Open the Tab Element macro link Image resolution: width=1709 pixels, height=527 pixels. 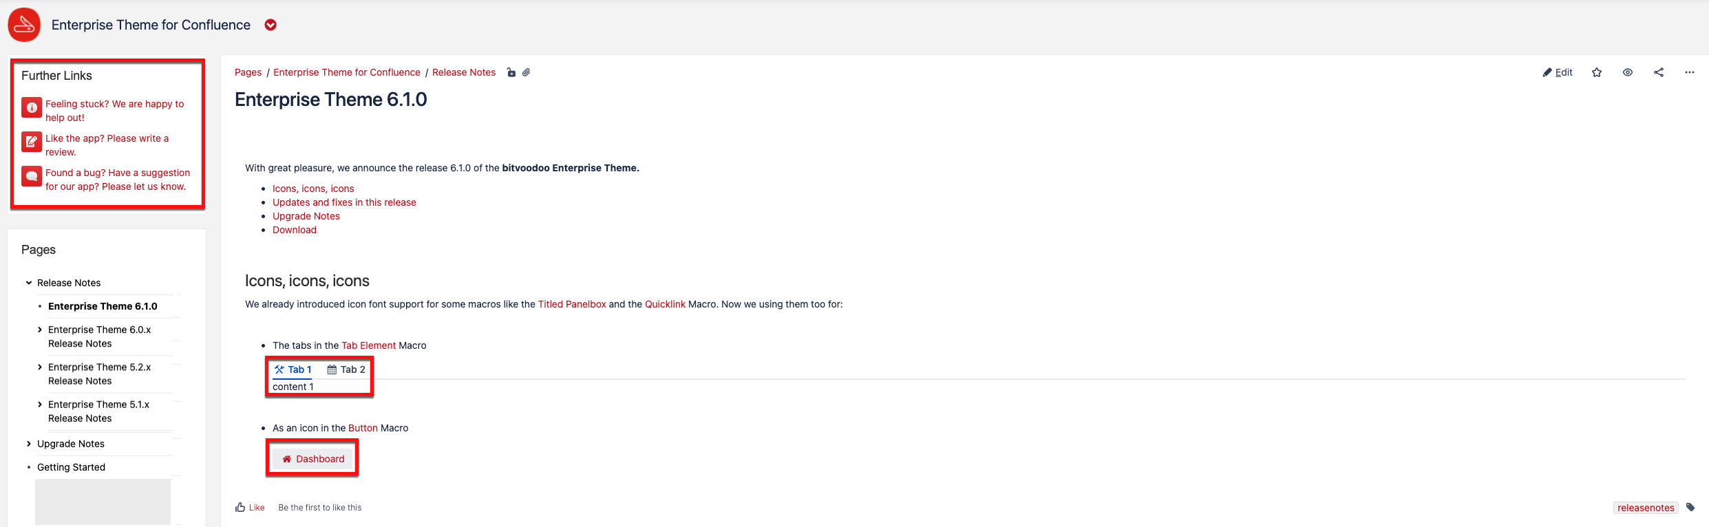click(369, 345)
